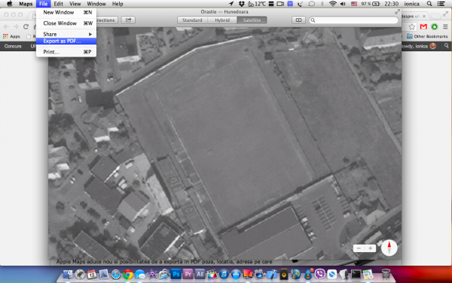Viewport: 452px width, 283px height.
Task: Click the battery status indicator
Action: 371,4
